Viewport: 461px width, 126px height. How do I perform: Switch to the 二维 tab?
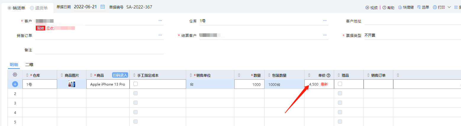29,64
